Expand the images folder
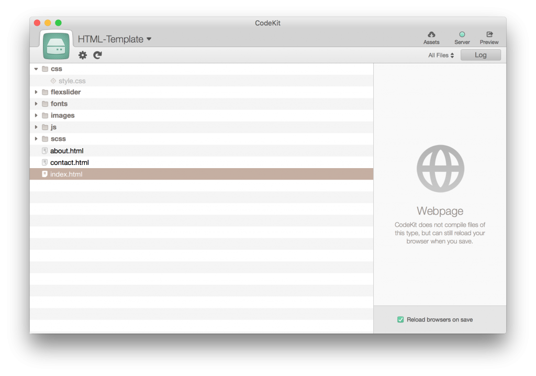This screenshot has height=376, width=536. point(36,116)
